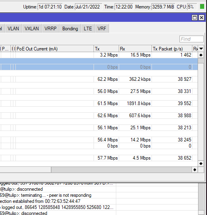The width and height of the screenshot is (207, 215).
Task: Click log entry with MAC 00:72:63:52:44:47
Action: 40,201
